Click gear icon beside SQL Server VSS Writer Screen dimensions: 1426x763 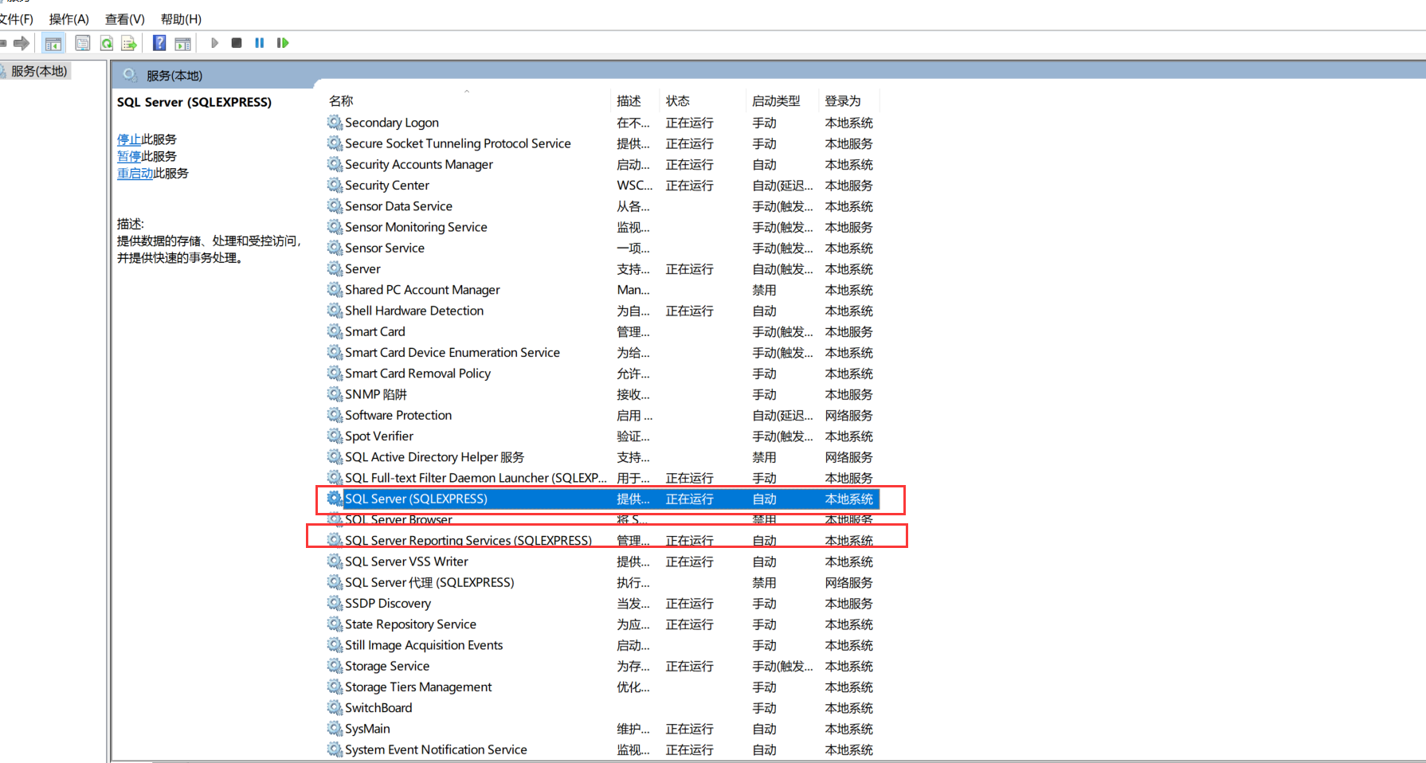point(335,561)
